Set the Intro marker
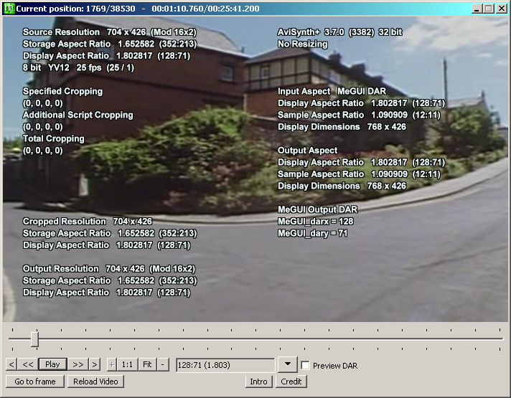This screenshot has height=398, width=511. click(x=259, y=382)
